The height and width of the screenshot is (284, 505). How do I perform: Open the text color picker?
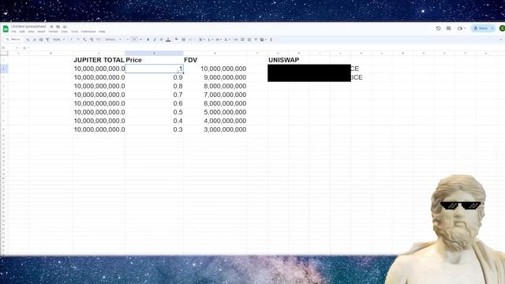click(x=168, y=39)
